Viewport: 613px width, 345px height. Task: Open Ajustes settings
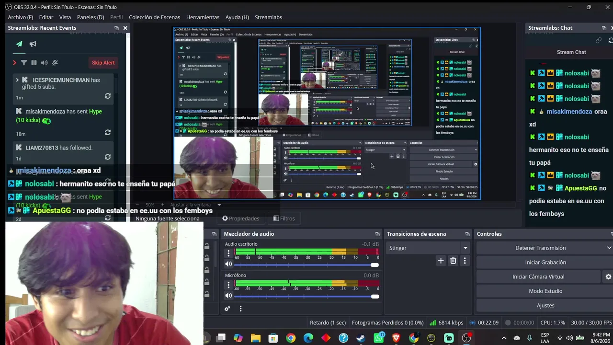point(545,305)
